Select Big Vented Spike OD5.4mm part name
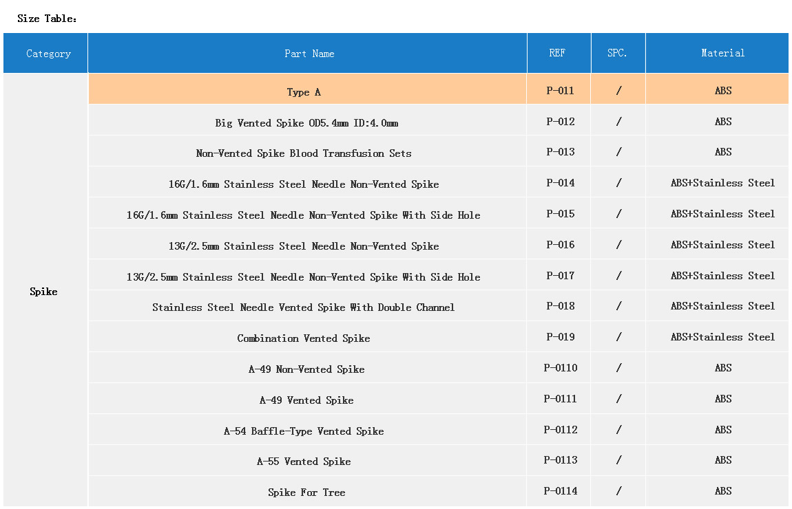This screenshot has height=509, width=792. [x=306, y=123]
